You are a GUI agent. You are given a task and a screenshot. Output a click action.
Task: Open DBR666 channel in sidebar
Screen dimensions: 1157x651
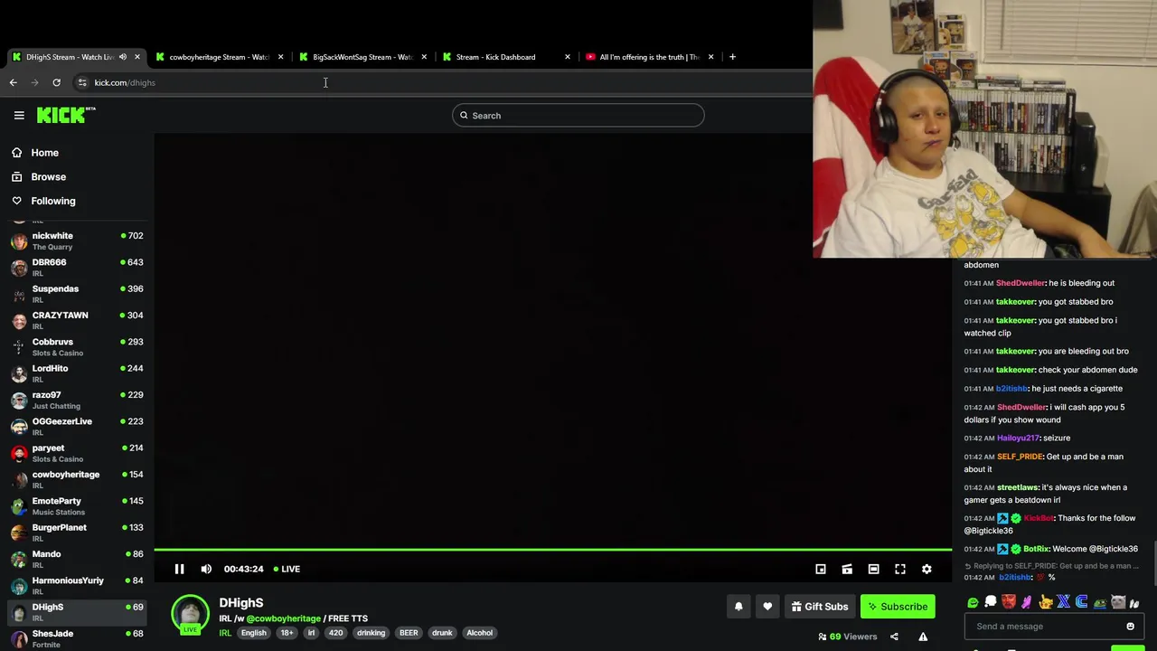pyautogui.click(x=77, y=267)
